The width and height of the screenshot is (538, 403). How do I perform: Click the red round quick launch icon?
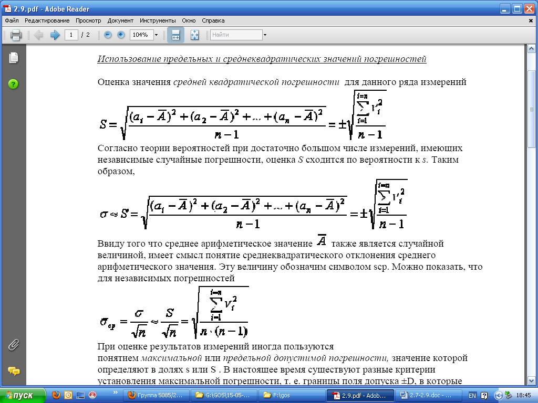coord(92,395)
